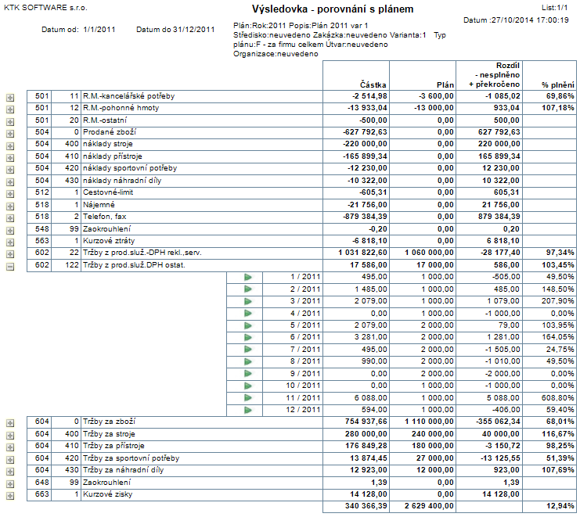Click green arrow icon for month 11 / 2011

click(x=248, y=397)
